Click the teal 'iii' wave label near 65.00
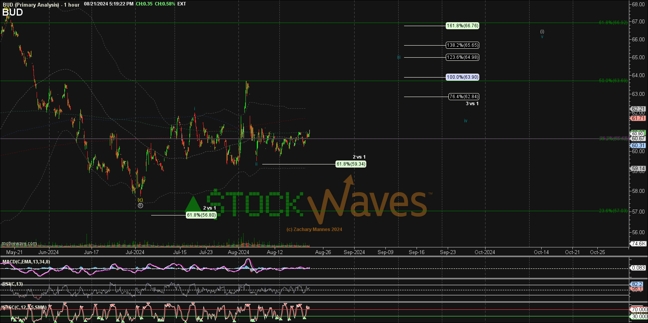This screenshot has height=323, width=648. point(399,57)
